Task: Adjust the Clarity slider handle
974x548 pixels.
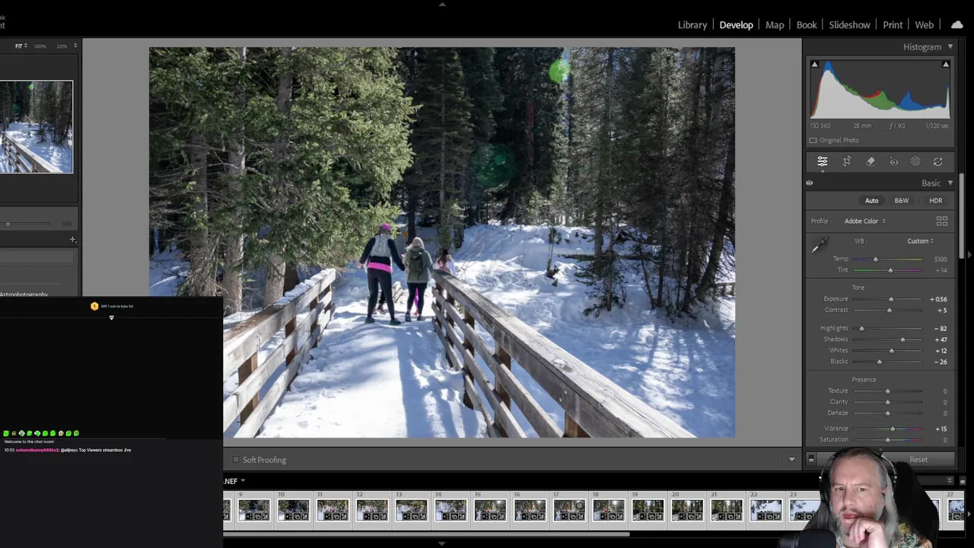Action: 887,402
